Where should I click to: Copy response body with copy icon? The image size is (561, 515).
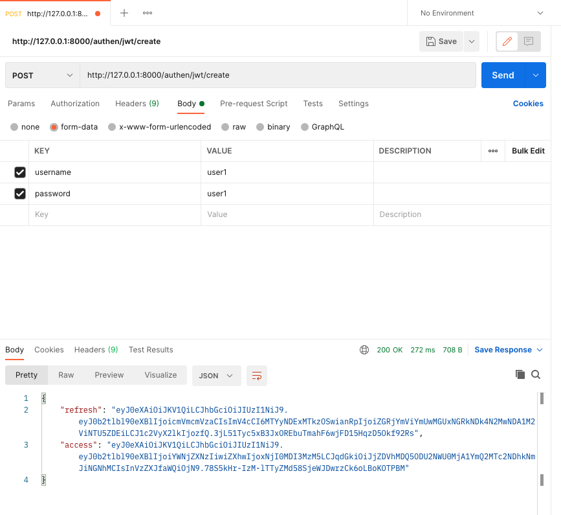[520, 374]
